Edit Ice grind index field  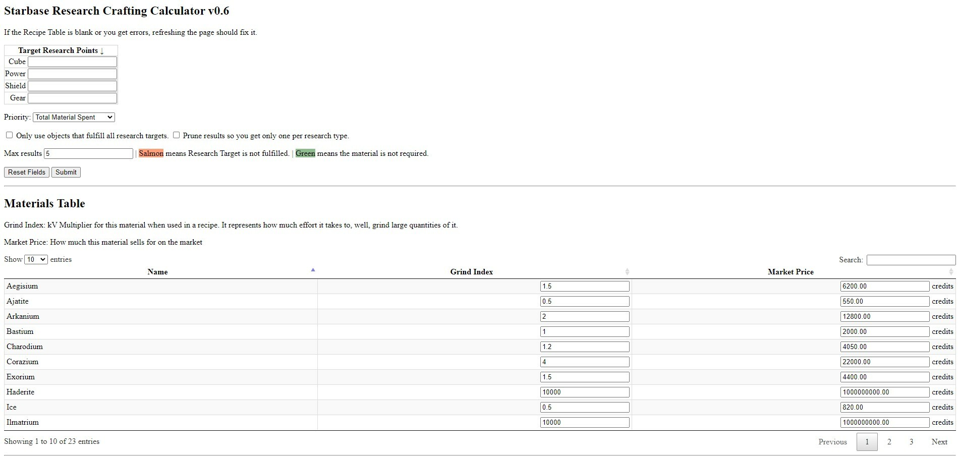(x=585, y=407)
